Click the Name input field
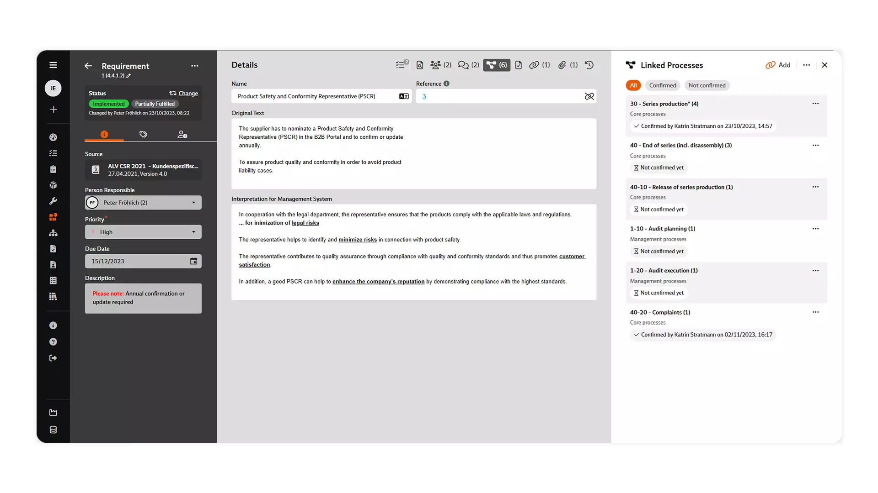This screenshot has width=878, height=493. [x=321, y=96]
